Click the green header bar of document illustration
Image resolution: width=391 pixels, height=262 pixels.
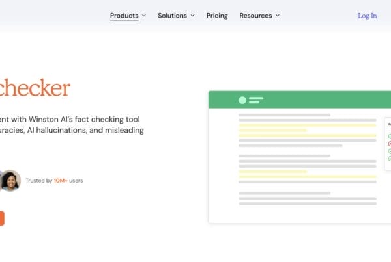[313, 100]
